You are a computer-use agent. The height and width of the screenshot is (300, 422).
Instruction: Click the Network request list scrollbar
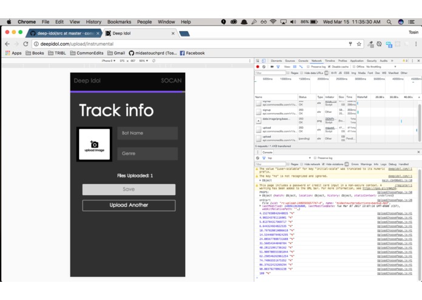(420, 123)
